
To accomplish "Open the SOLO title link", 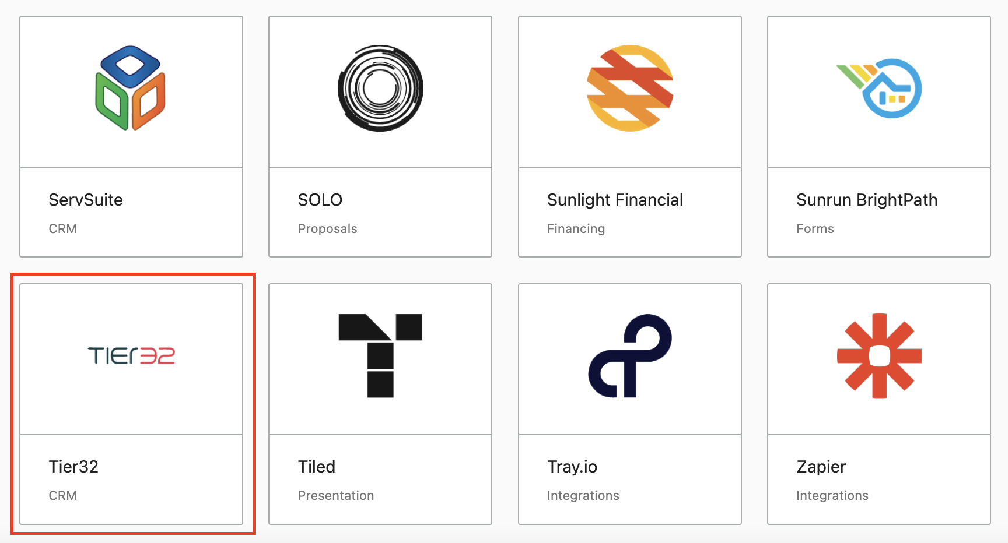I will pos(320,200).
